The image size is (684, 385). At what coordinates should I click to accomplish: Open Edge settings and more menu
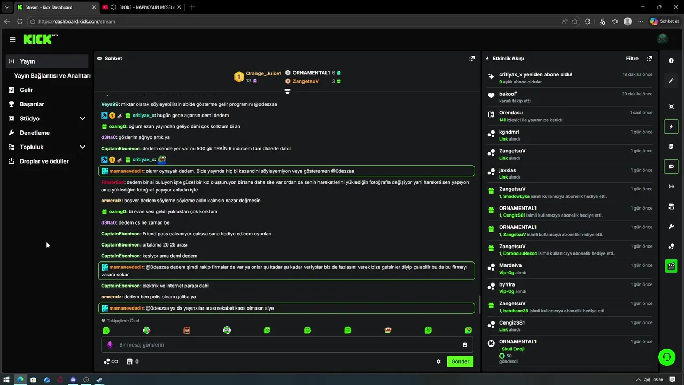point(640,21)
